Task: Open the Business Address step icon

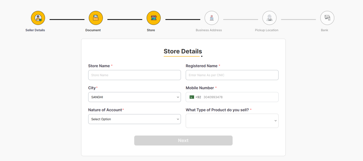Action: pos(211,18)
